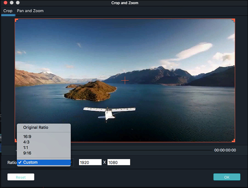This screenshot has height=188, width=248.
Task: Click the bottom-left crop corner handle
Action: click(16, 141)
